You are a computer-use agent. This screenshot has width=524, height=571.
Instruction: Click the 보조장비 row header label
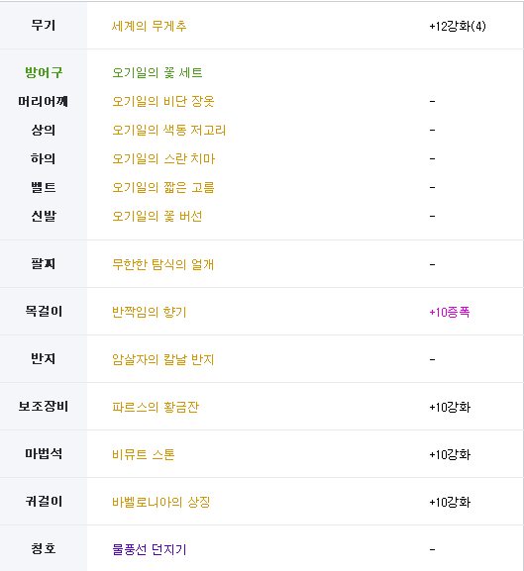[x=44, y=407]
